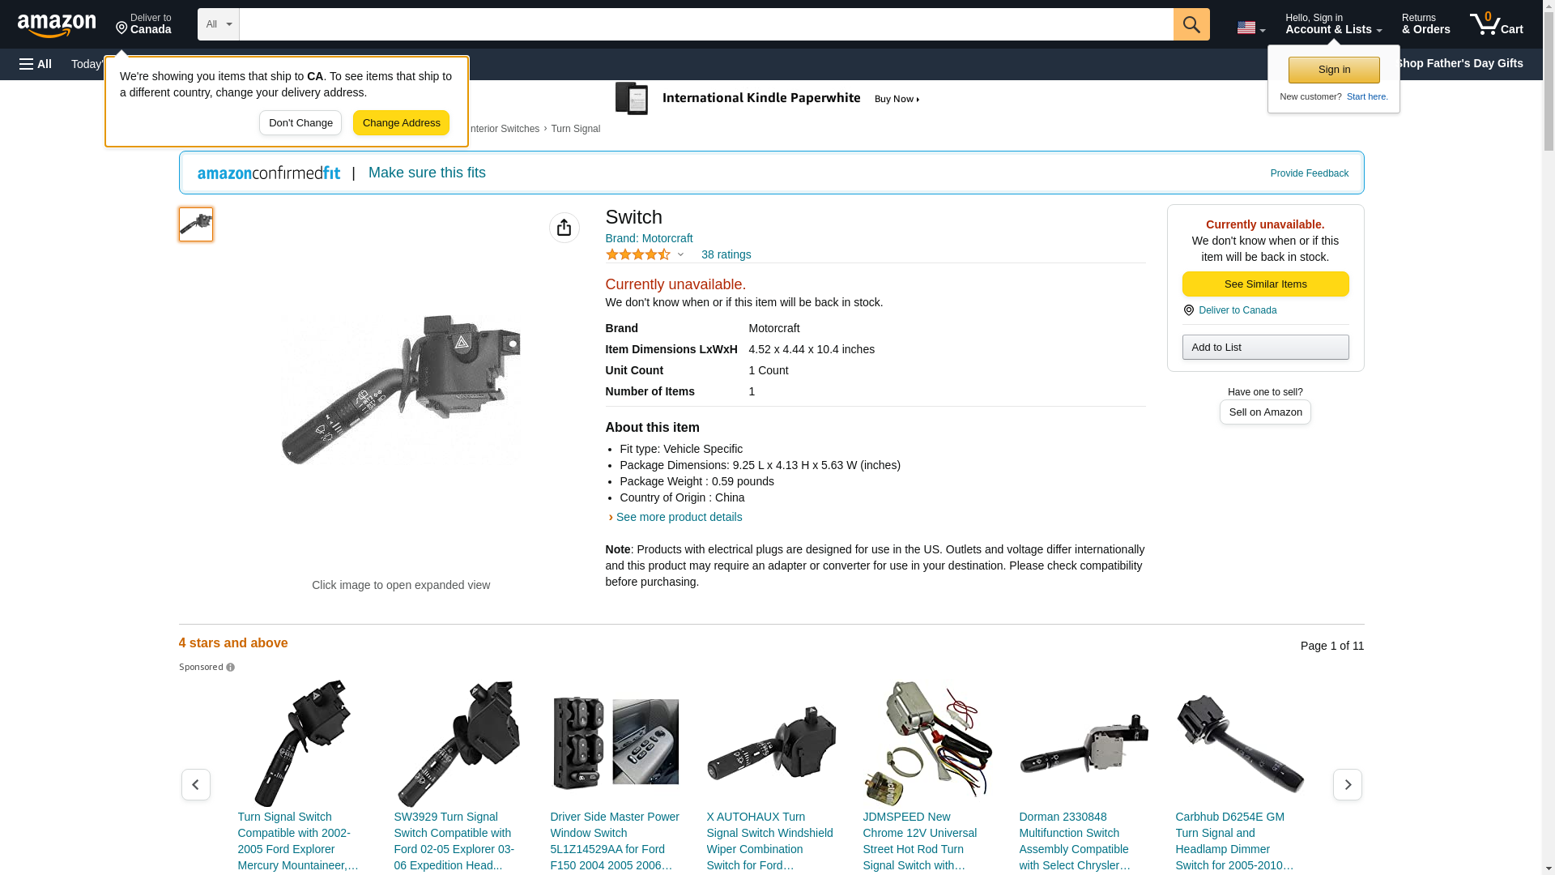
Task: Click the share icon on product image
Action: pyautogui.click(x=564, y=228)
